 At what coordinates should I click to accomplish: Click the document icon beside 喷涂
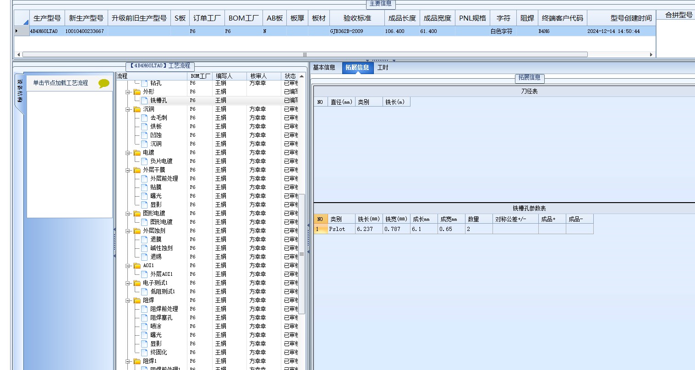pos(144,326)
